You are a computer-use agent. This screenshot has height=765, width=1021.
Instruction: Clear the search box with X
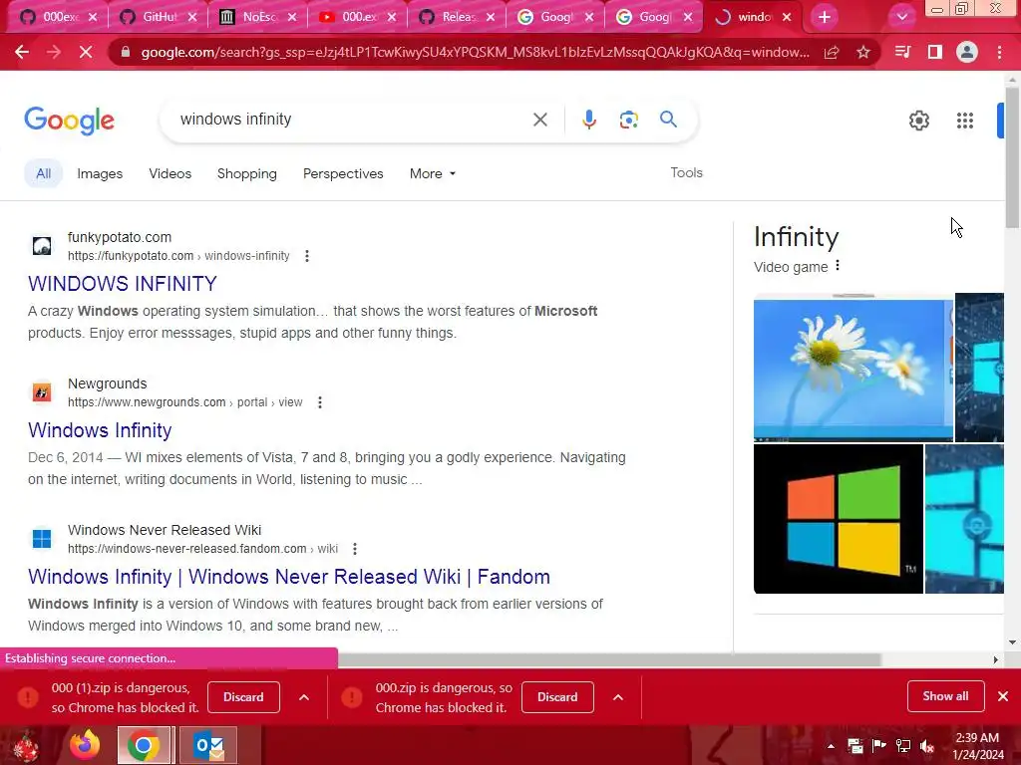coord(539,120)
